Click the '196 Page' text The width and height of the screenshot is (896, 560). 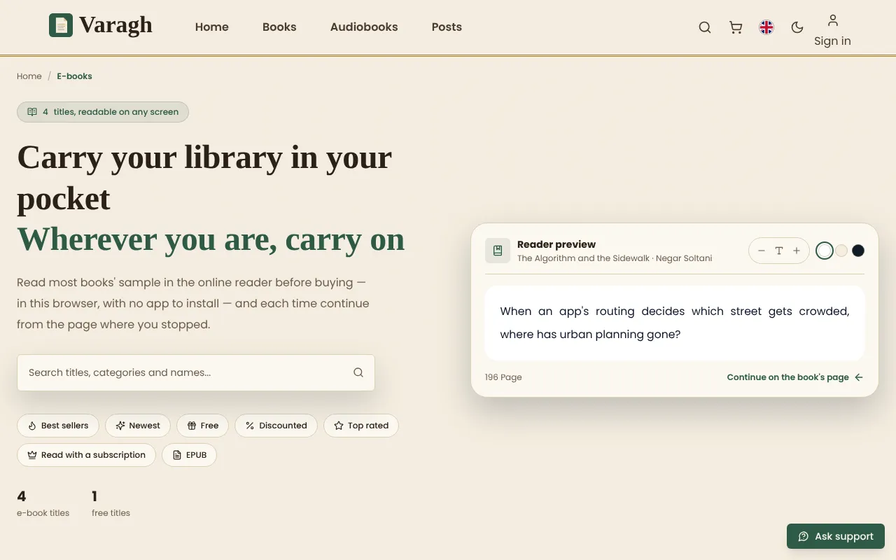(503, 377)
